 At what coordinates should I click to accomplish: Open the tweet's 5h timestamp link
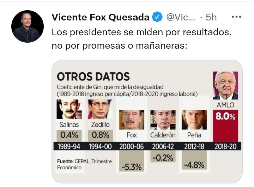(211, 17)
